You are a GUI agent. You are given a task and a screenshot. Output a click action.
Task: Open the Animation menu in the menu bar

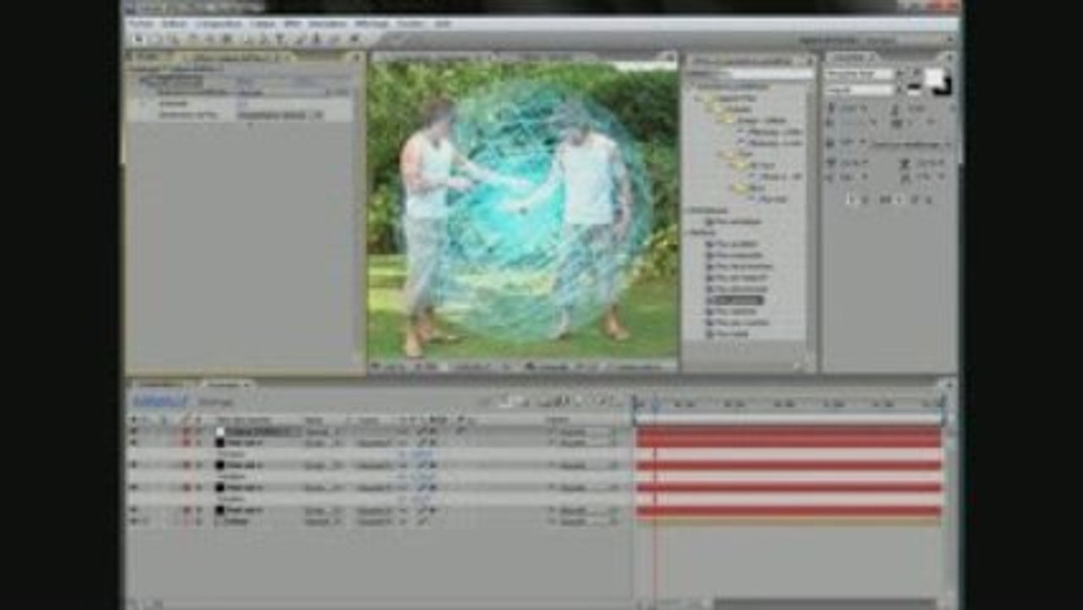(327, 24)
